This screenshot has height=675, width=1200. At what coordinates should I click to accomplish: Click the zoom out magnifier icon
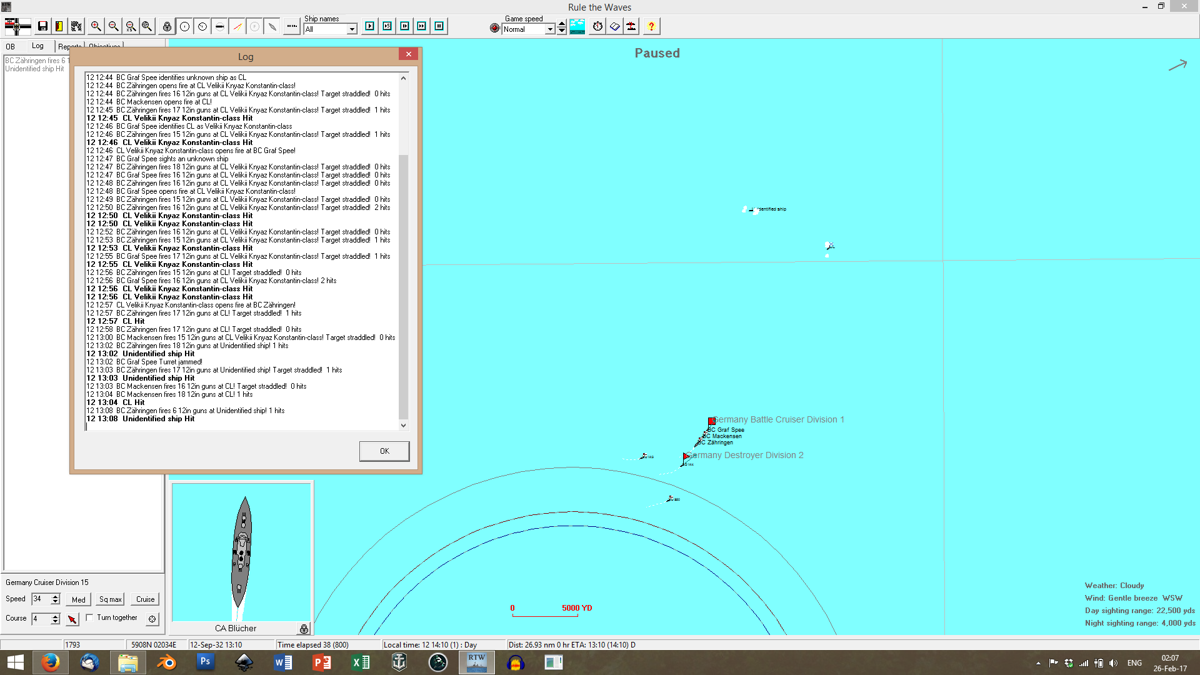pos(113,26)
